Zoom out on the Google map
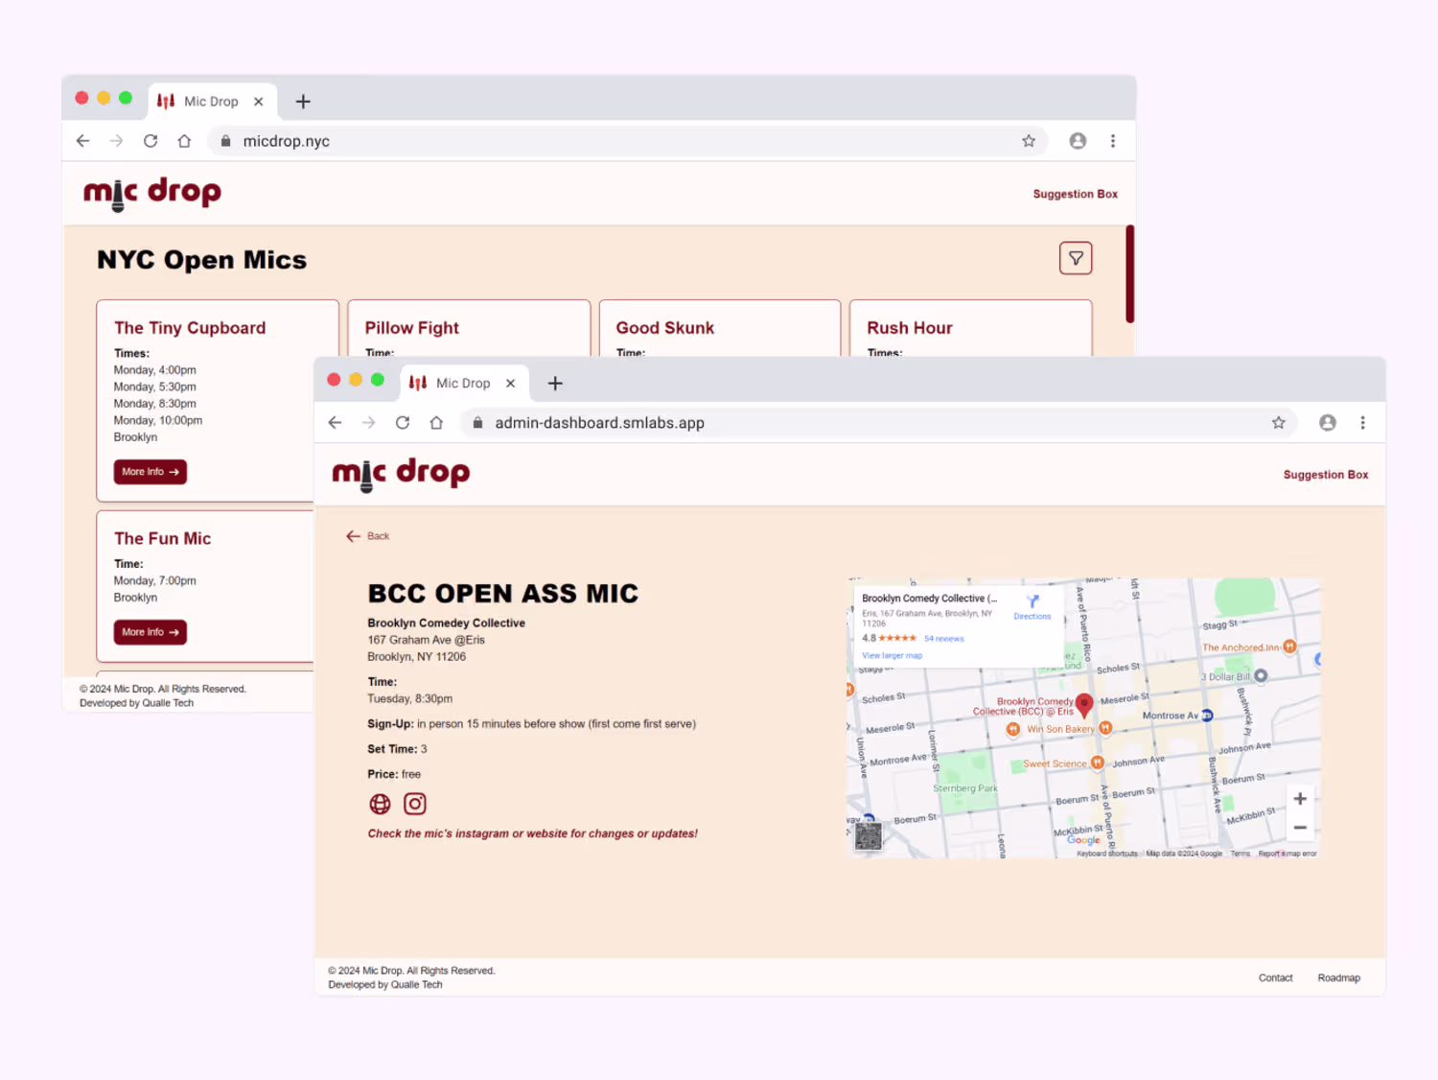The image size is (1438, 1080). click(1300, 828)
